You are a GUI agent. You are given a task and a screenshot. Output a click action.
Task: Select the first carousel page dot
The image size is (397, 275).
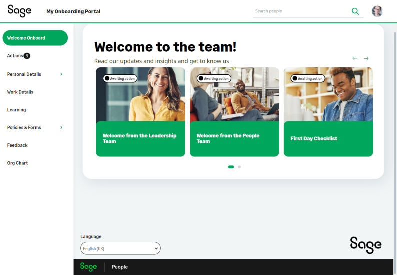pyautogui.click(x=231, y=167)
